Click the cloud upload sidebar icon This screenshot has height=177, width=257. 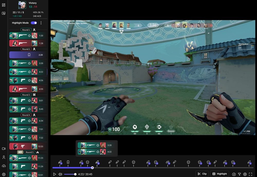pyautogui.click(x=4, y=166)
